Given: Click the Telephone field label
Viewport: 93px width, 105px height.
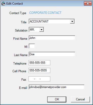Looking at the screenshot, I should tap(20, 64).
